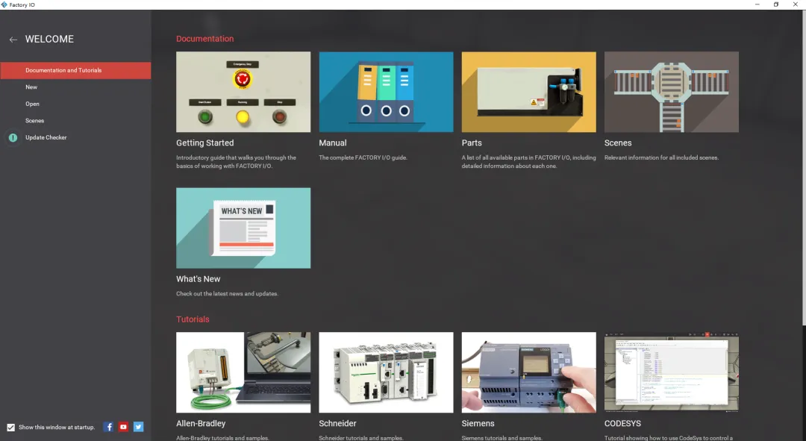Select New in the sidebar
Viewport: 806px width, 441px height.
pos(31,87)
